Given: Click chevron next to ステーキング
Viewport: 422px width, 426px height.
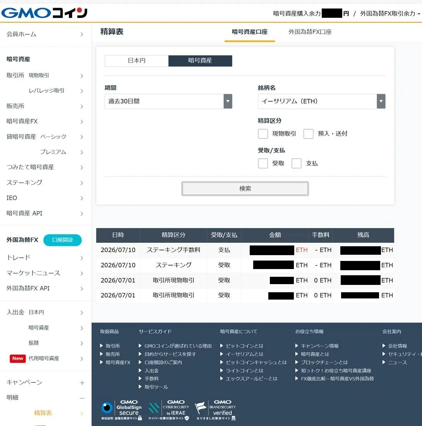Looking at the screenshot, I should coord(82,183).
